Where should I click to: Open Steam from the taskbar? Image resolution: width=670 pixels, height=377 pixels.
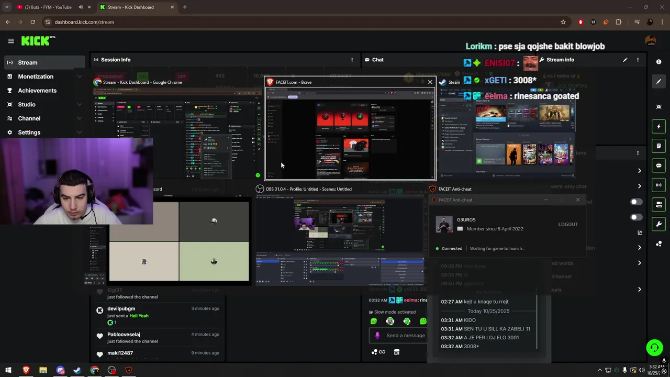(x=77, y=370)
